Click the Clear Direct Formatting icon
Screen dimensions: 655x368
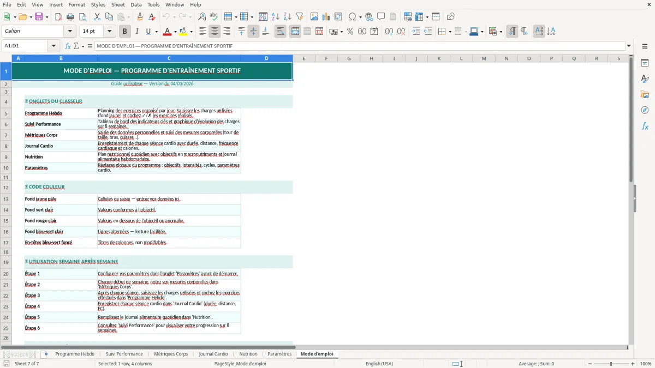[152, 17]
